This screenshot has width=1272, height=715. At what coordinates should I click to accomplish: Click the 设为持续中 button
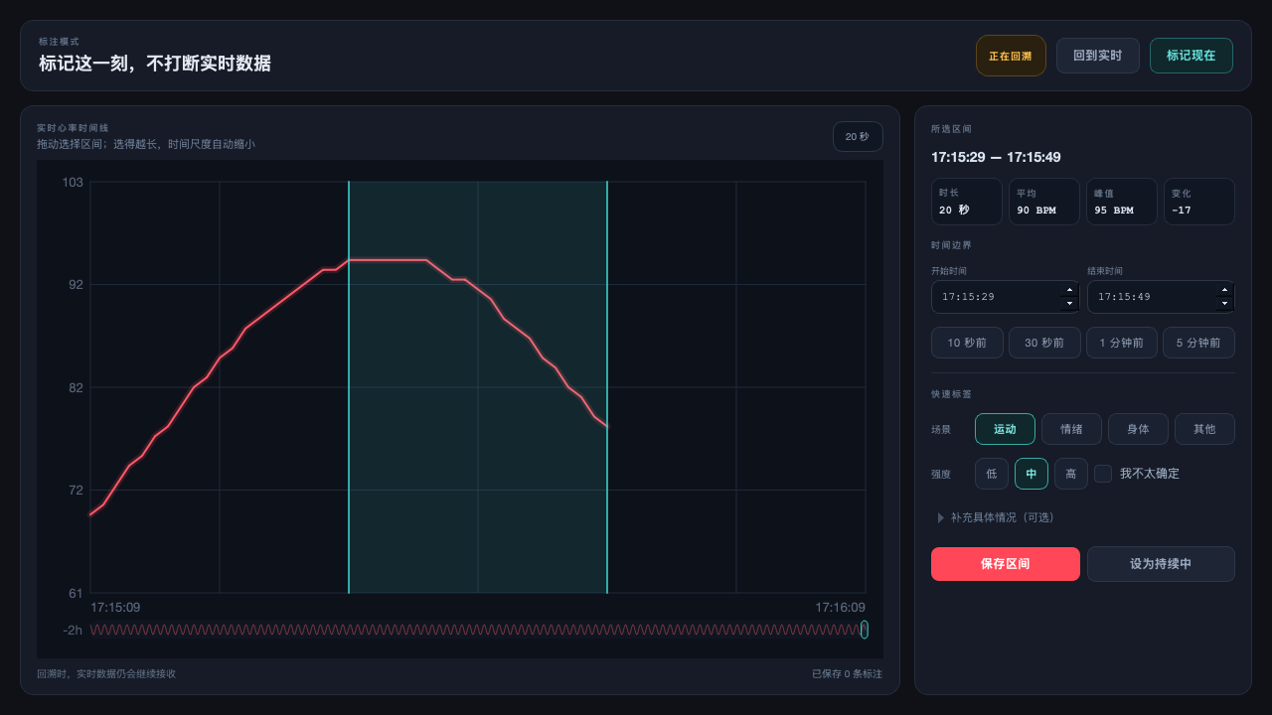[x=1161, y=564]
